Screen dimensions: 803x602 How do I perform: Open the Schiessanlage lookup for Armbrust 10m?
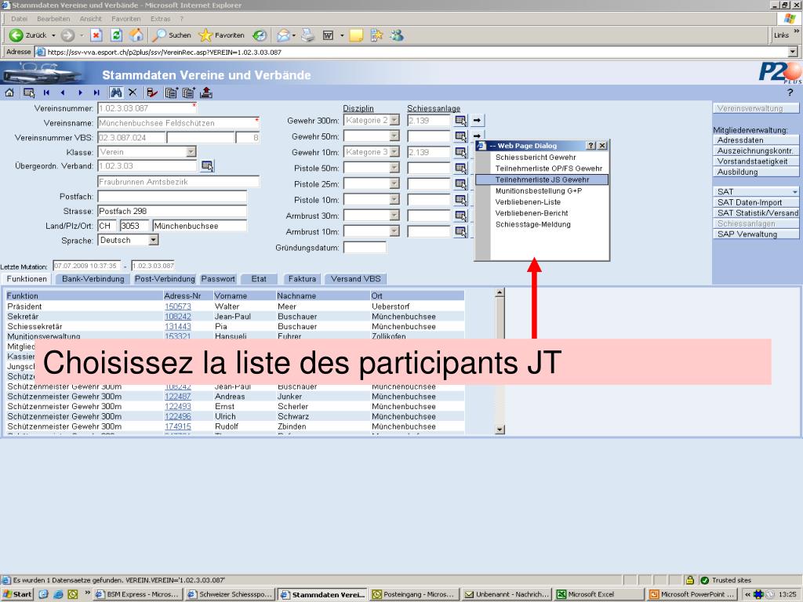coord(461,231)
